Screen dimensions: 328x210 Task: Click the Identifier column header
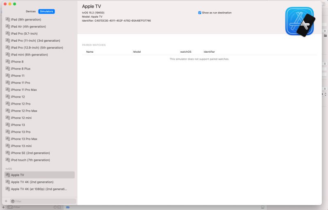pos(209,52)
